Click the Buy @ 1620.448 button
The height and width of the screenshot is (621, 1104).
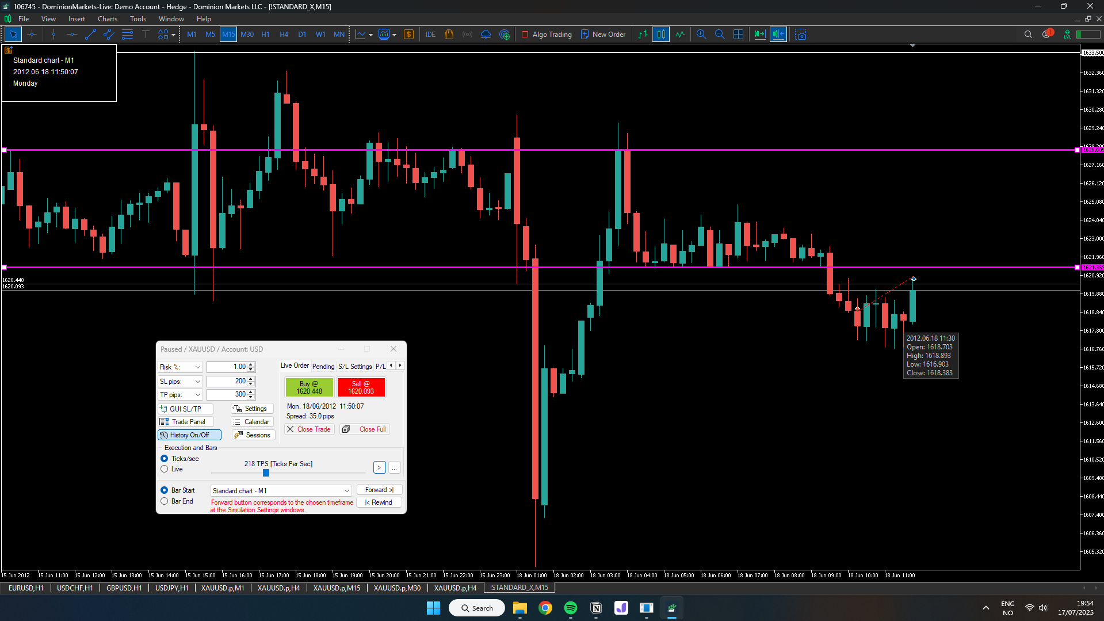coord(310,387)
